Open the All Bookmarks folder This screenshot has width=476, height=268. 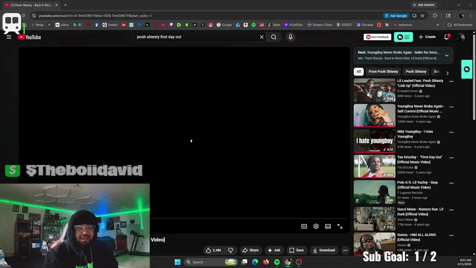pyautogui.click(x=460, y=25)
